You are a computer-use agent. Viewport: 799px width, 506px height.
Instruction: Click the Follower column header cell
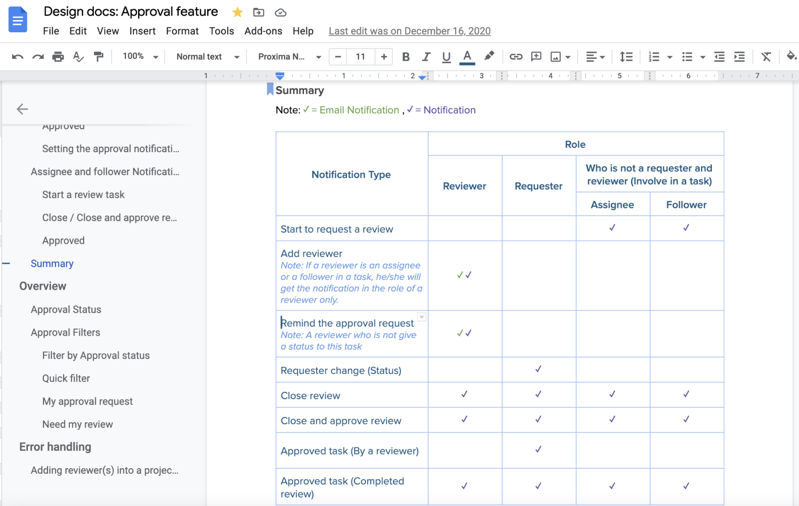pos(686,205)
